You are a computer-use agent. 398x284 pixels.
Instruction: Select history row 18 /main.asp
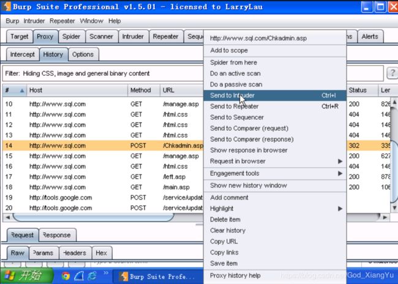tap(103, 187)
